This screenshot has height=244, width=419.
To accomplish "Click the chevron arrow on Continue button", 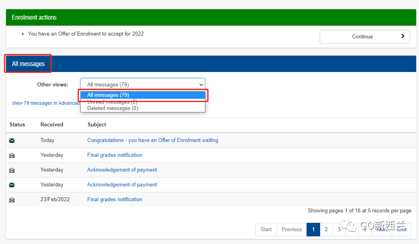I will point(403,36).
